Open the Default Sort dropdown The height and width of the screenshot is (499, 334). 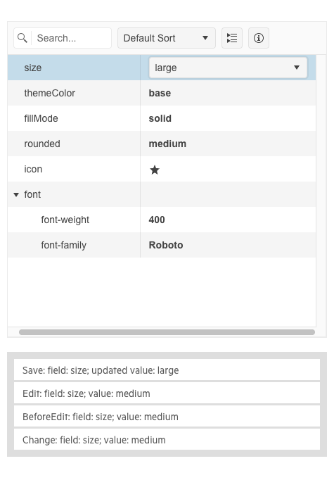(x=167, y=38)
